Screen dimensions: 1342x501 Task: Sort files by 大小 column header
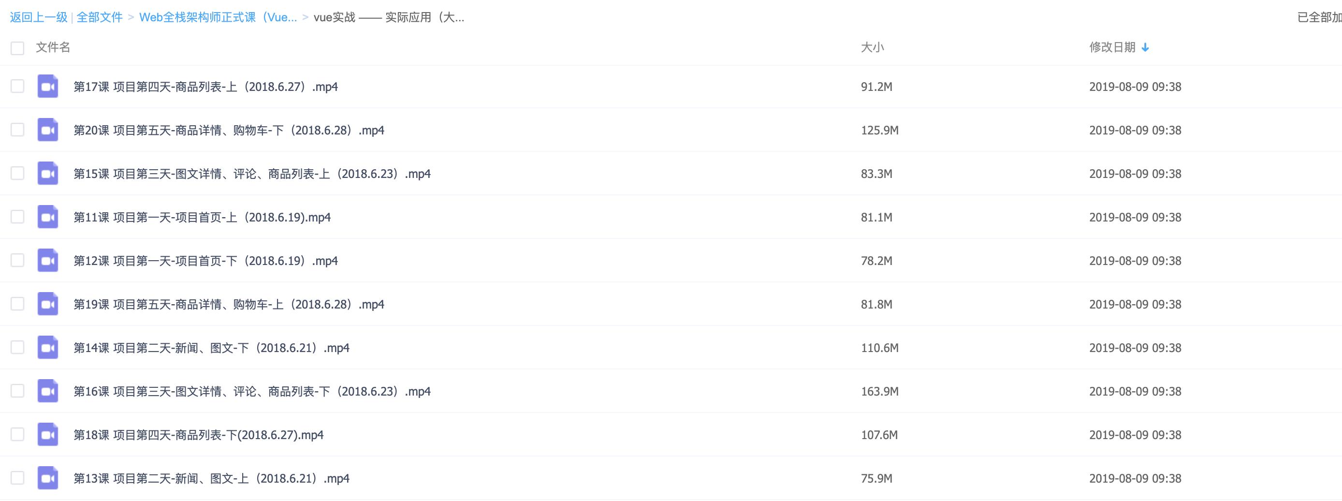872,47
